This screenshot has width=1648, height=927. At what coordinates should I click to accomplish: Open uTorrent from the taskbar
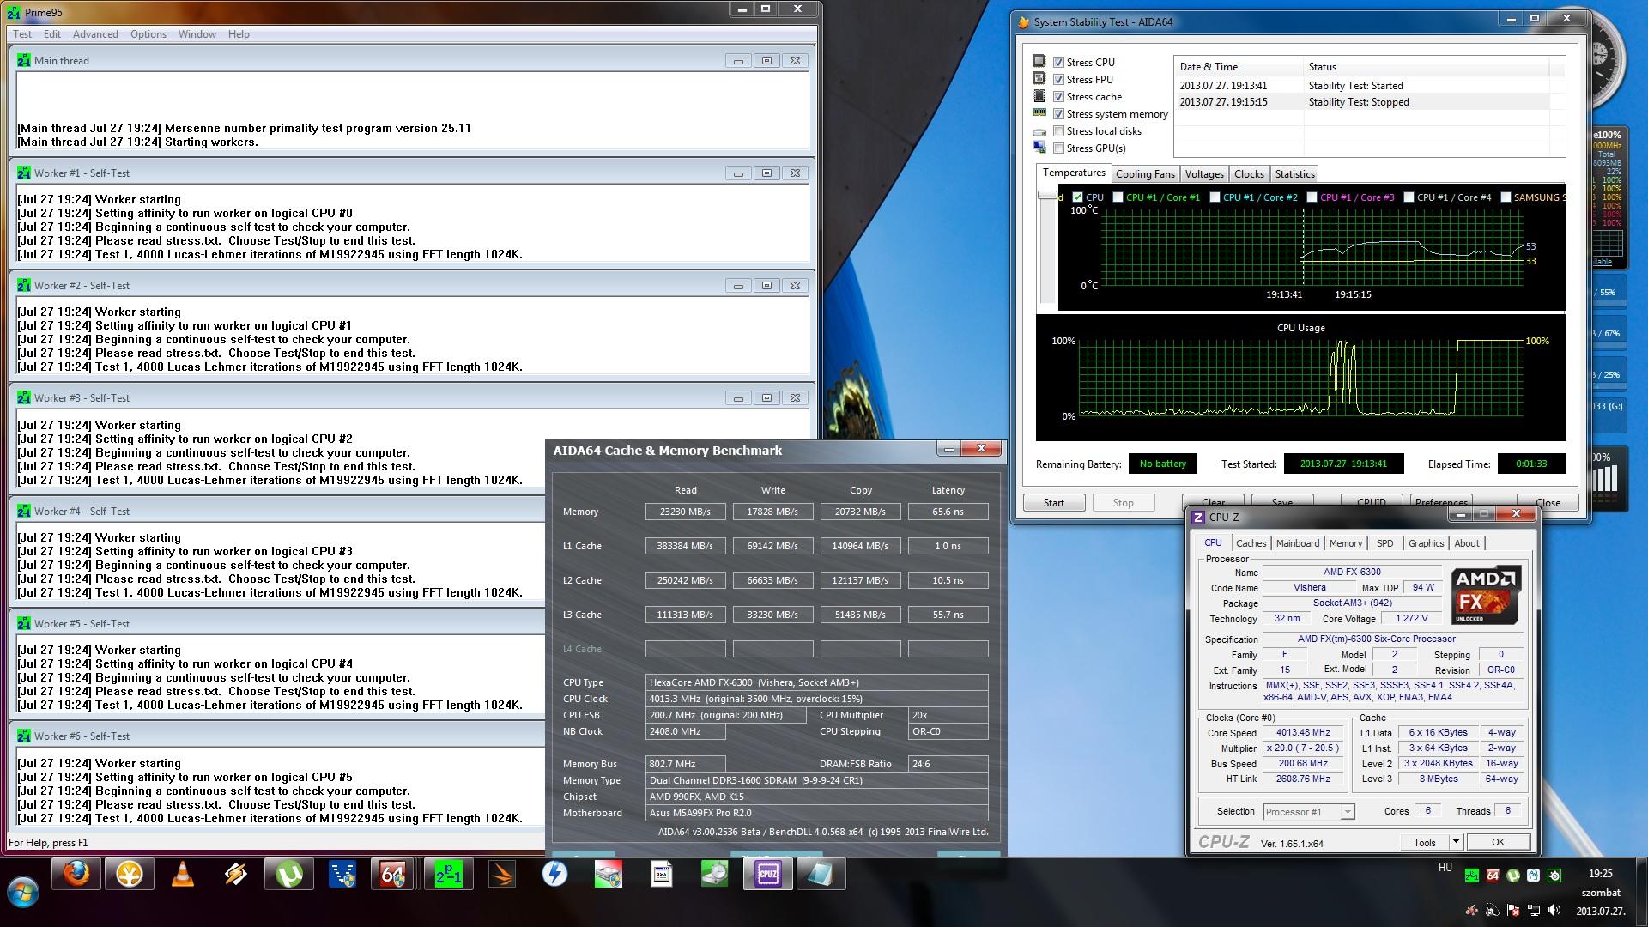pos(288,875)
